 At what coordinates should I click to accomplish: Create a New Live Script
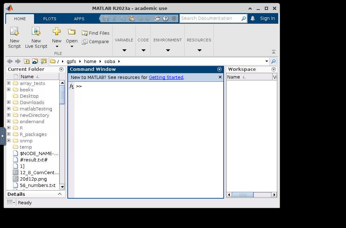(x=36, y=38)
